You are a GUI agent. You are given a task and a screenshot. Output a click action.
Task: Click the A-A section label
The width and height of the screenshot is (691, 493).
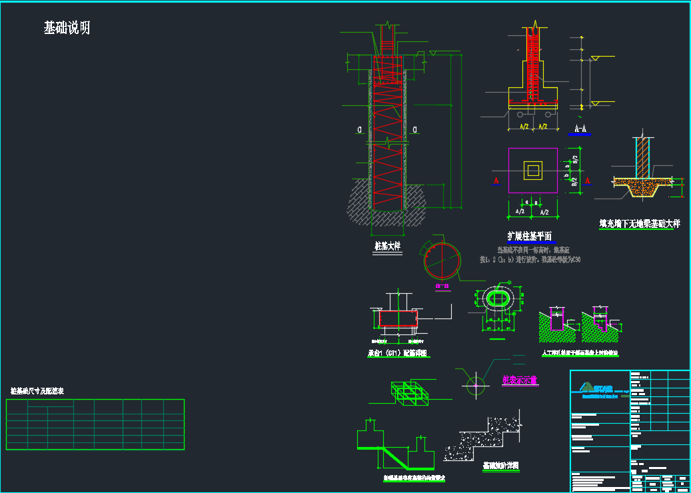pos(580,129)
